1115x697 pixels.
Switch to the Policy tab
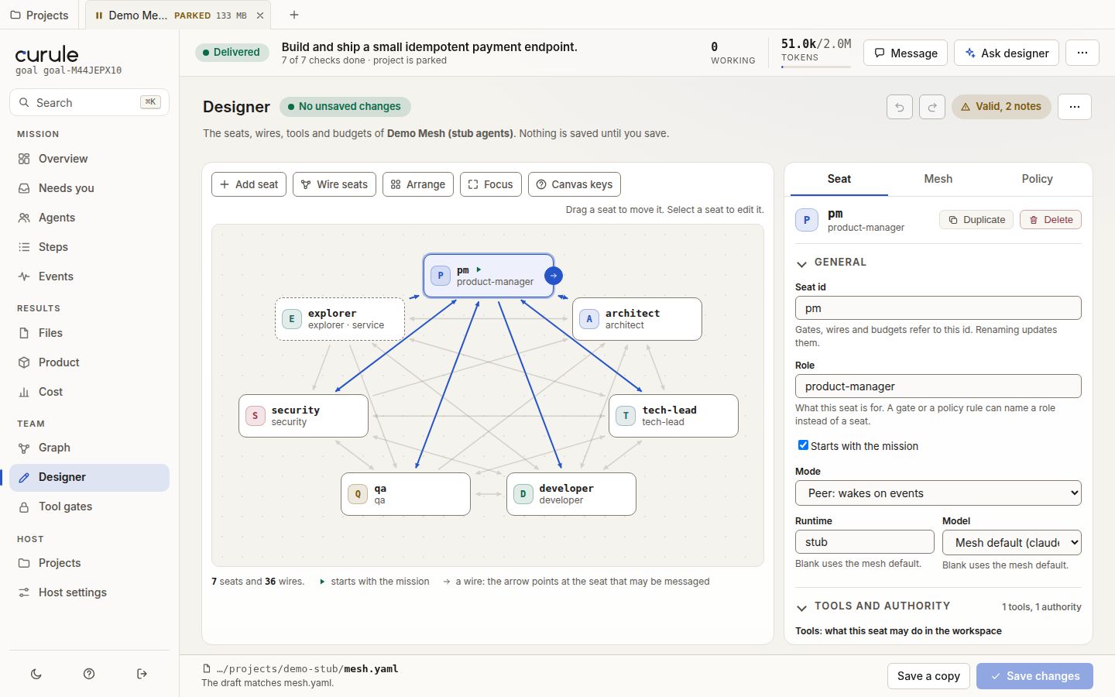1037,179
